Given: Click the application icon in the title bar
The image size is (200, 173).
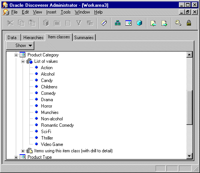Looking at the screenshot, I should tap(5, 5).
